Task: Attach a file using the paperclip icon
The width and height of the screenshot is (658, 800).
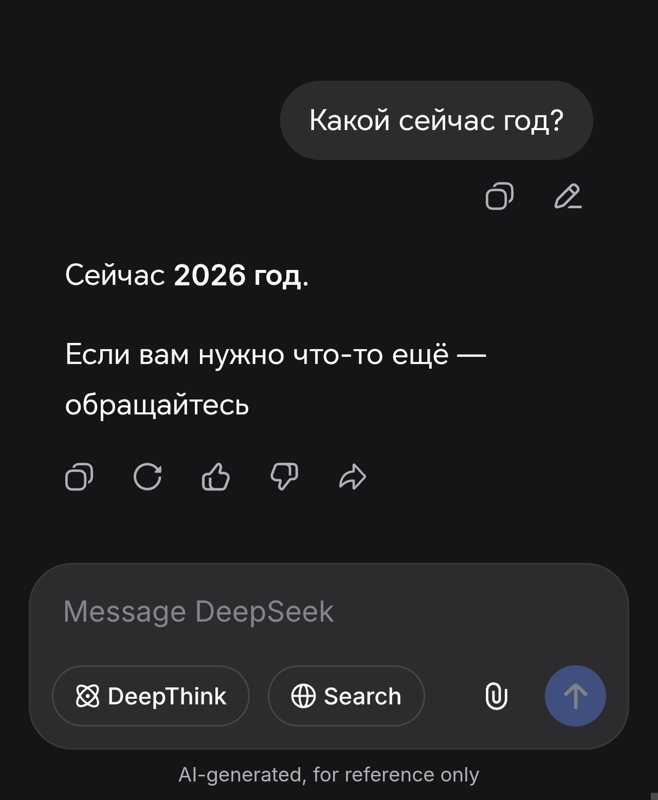Action: [496, 696]
